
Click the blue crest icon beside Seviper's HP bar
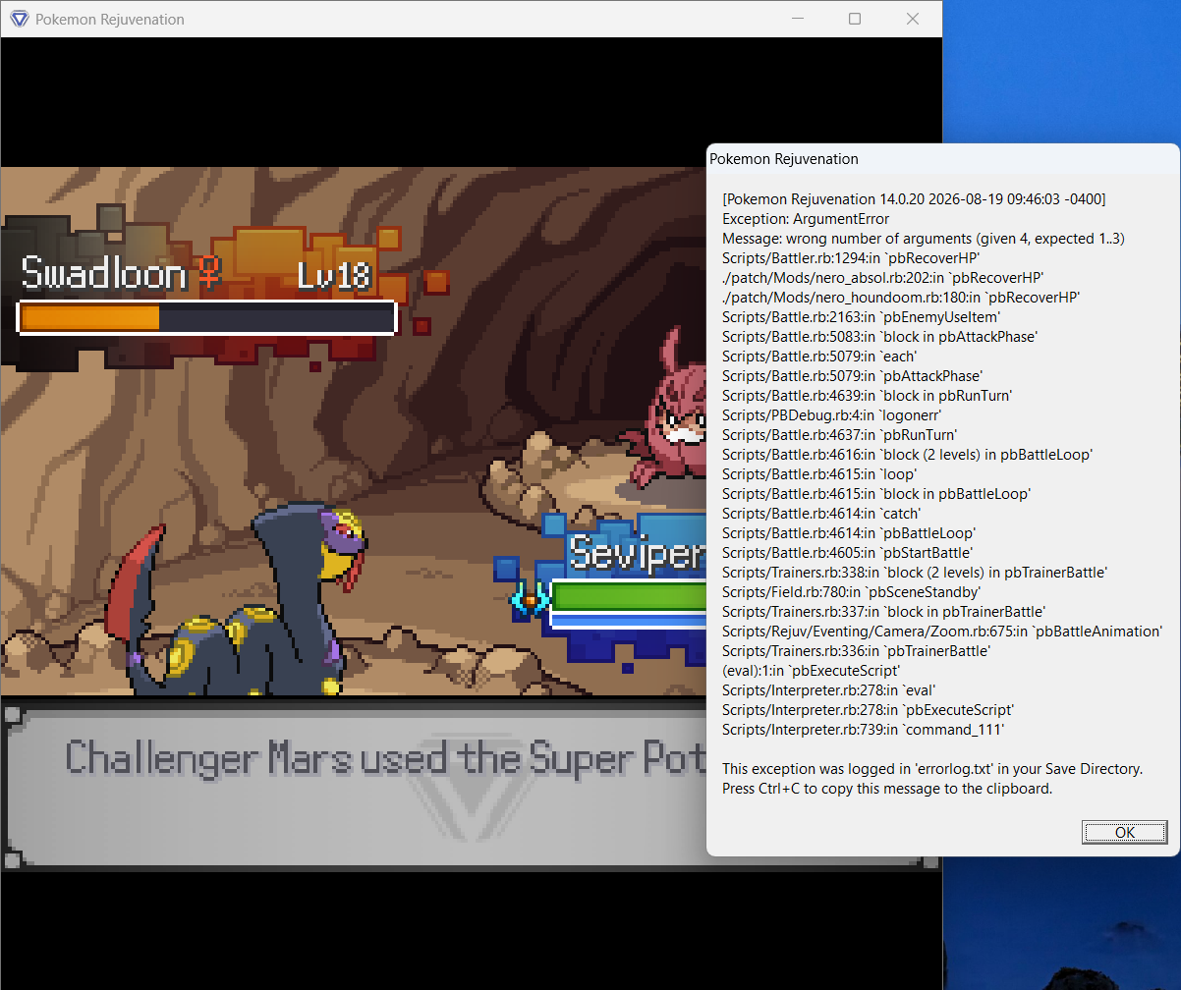point(530,597)
